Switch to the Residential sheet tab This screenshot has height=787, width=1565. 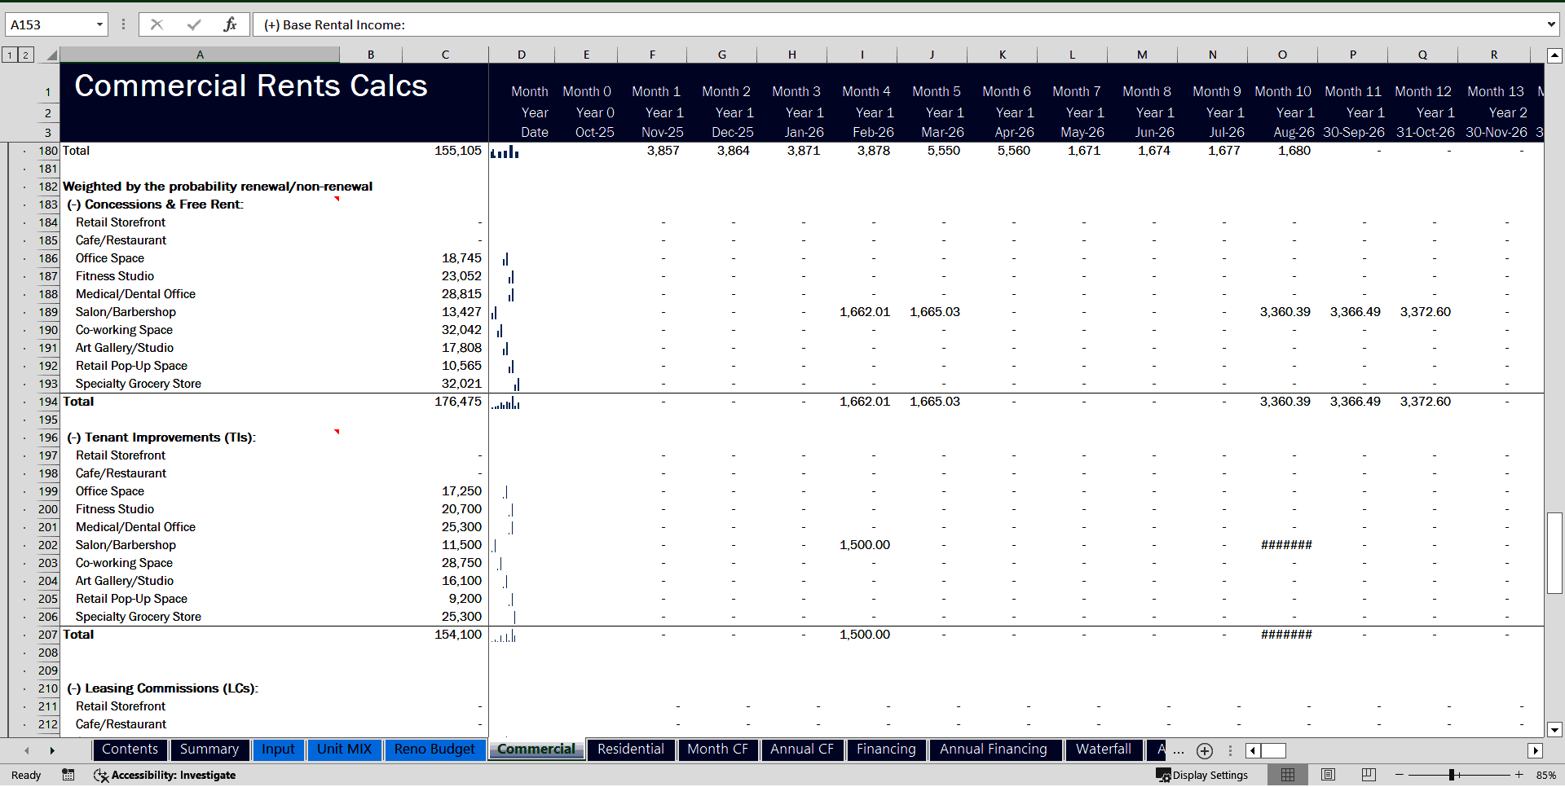631,750
